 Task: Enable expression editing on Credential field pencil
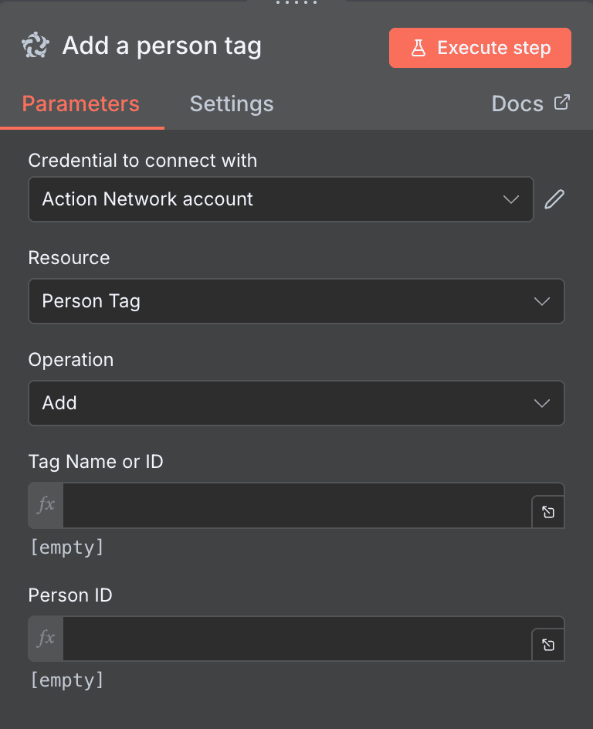point(554,199)
